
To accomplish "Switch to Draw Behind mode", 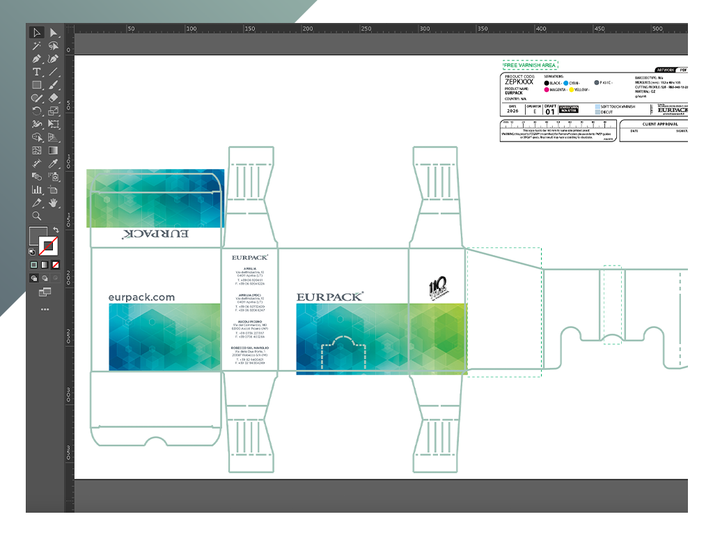I will coord(45,278).
